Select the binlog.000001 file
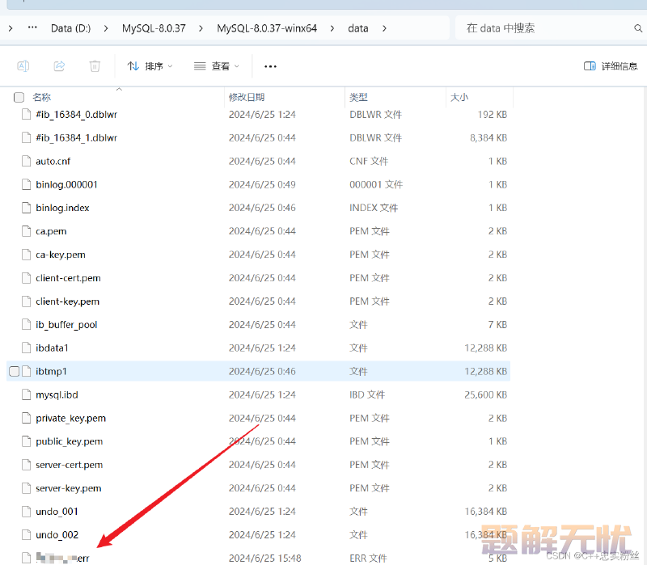This screenshot has width=647, height=565. 66,184
